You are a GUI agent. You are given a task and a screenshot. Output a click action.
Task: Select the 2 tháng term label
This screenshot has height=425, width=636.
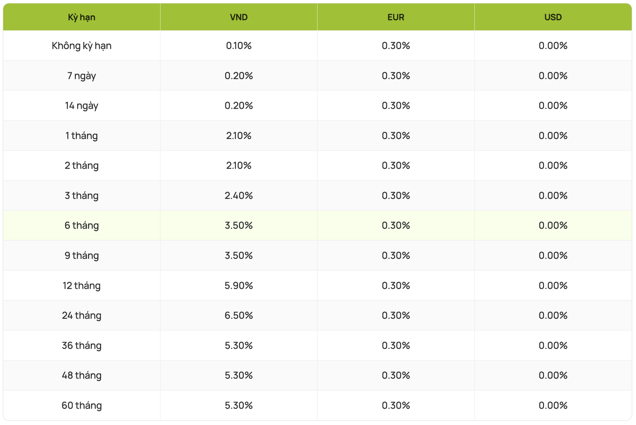tap(81, 165)
